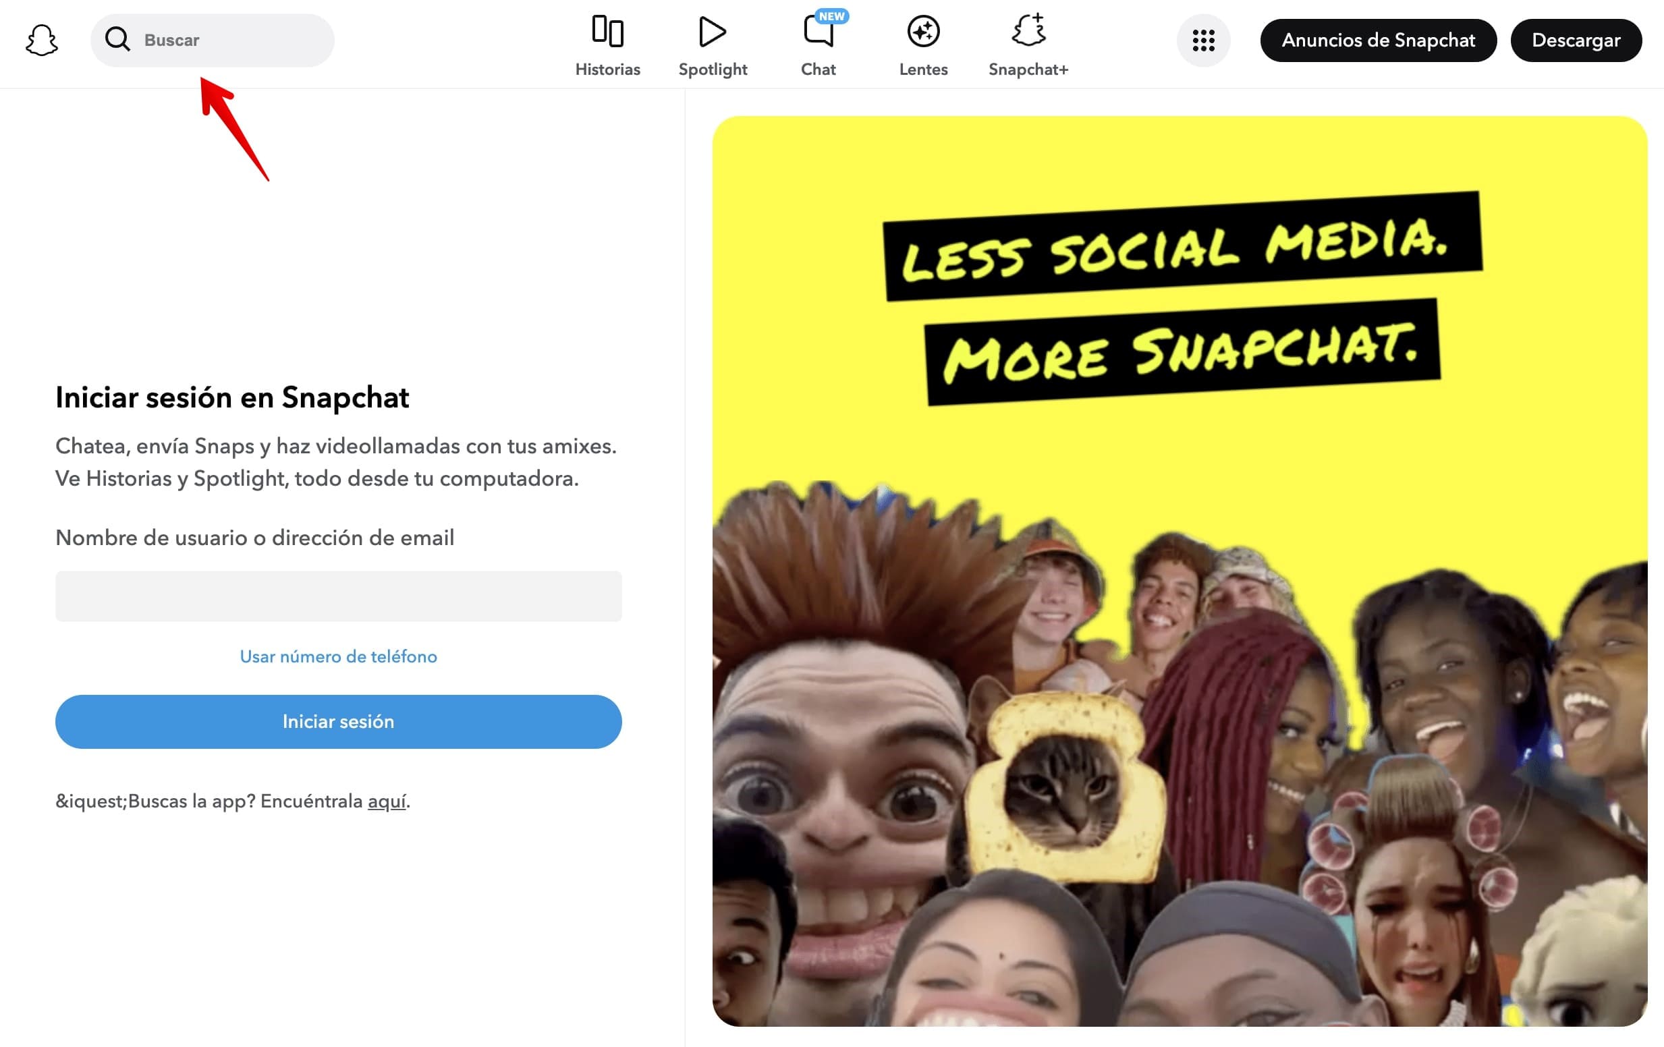Click the username or email input field
This screenshot has height=1047, width=1664.
[339, 596]
